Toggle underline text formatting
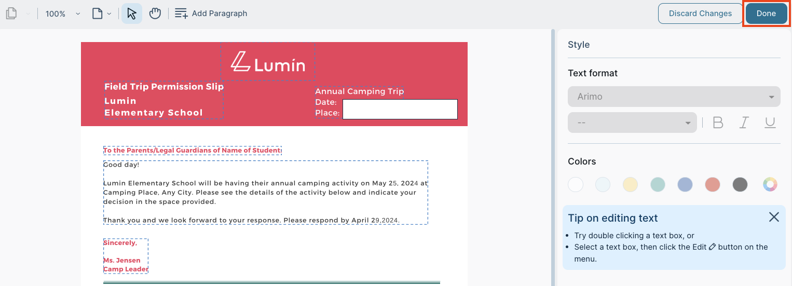Image resolution: width=792 pixels, height=286 pixels. pyautogui.click(x=770, y=122)
